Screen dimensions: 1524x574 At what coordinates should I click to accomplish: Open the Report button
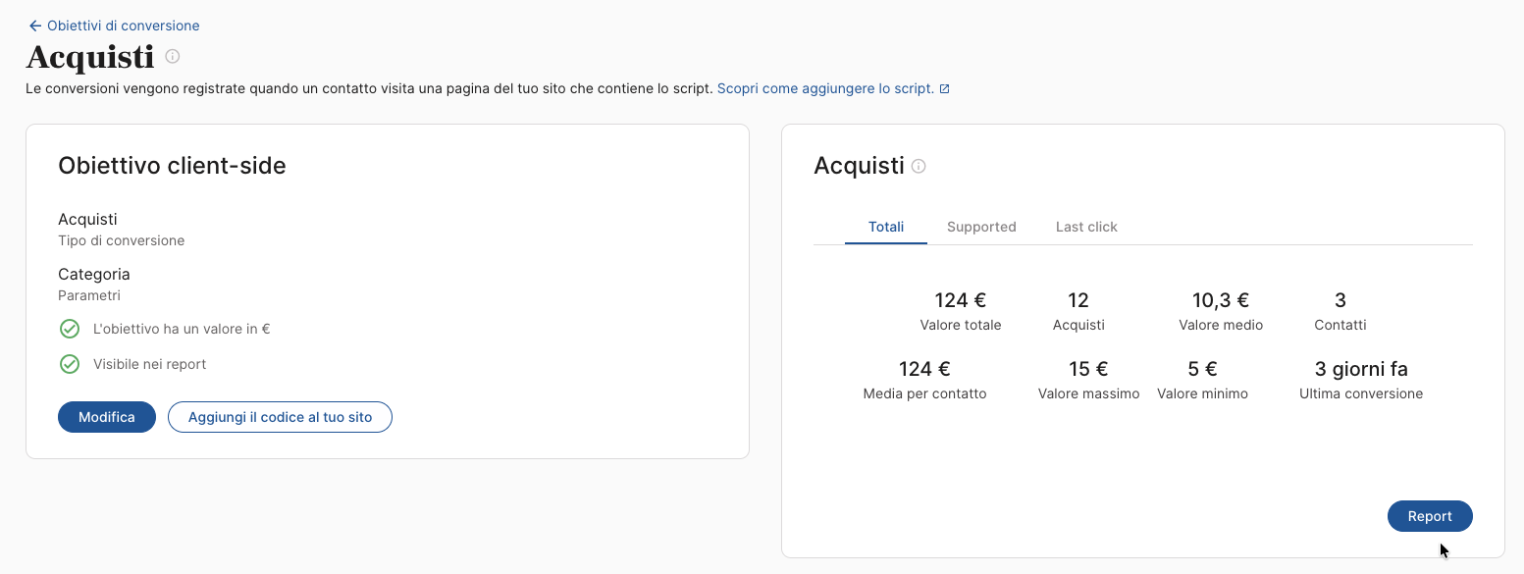pos(1430,516)
